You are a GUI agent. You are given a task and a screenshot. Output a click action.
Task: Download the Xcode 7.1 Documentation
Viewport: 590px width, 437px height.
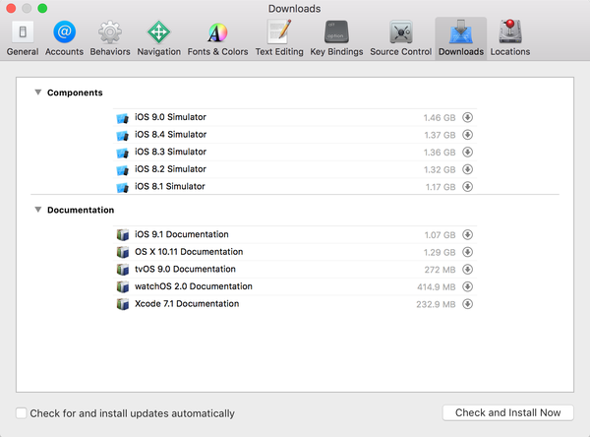(467, 304)
